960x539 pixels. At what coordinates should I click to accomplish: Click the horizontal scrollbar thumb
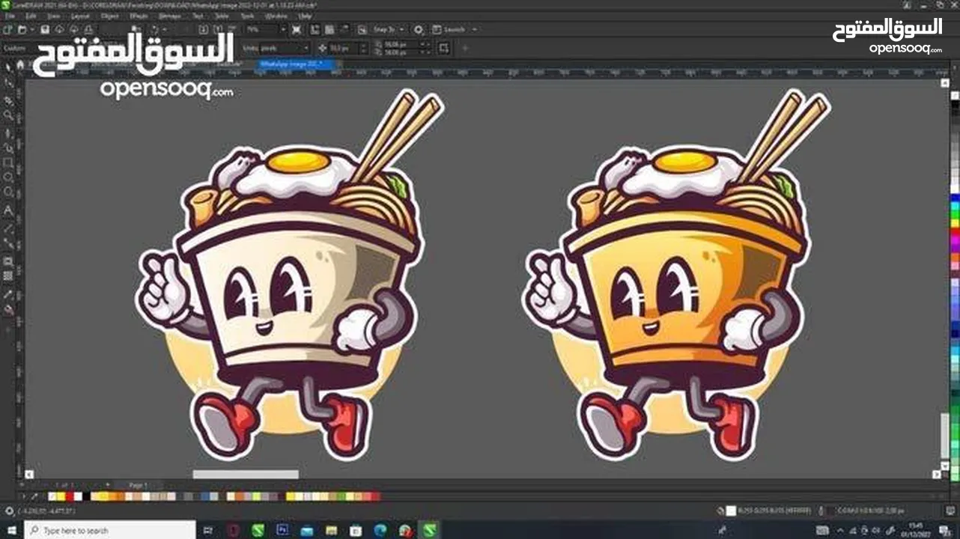click(246, 474)
